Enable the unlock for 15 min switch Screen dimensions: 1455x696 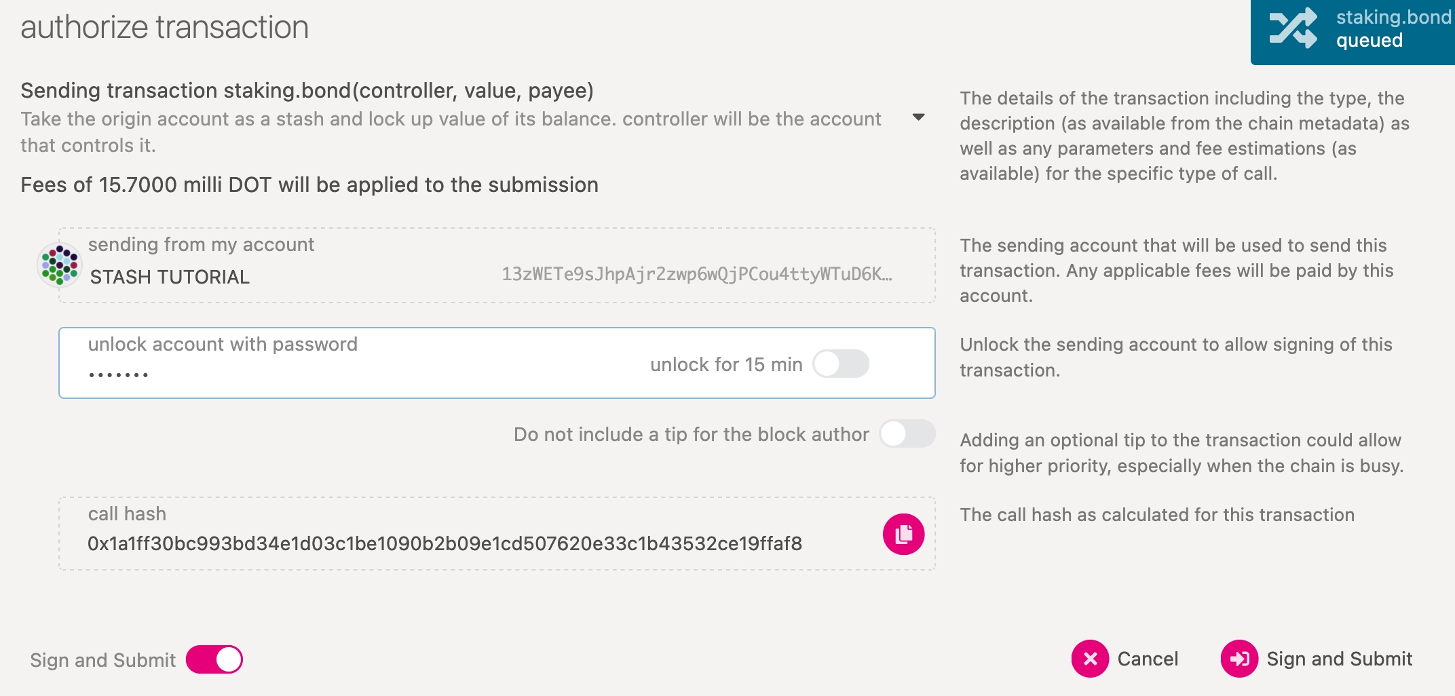coord(841,364)
